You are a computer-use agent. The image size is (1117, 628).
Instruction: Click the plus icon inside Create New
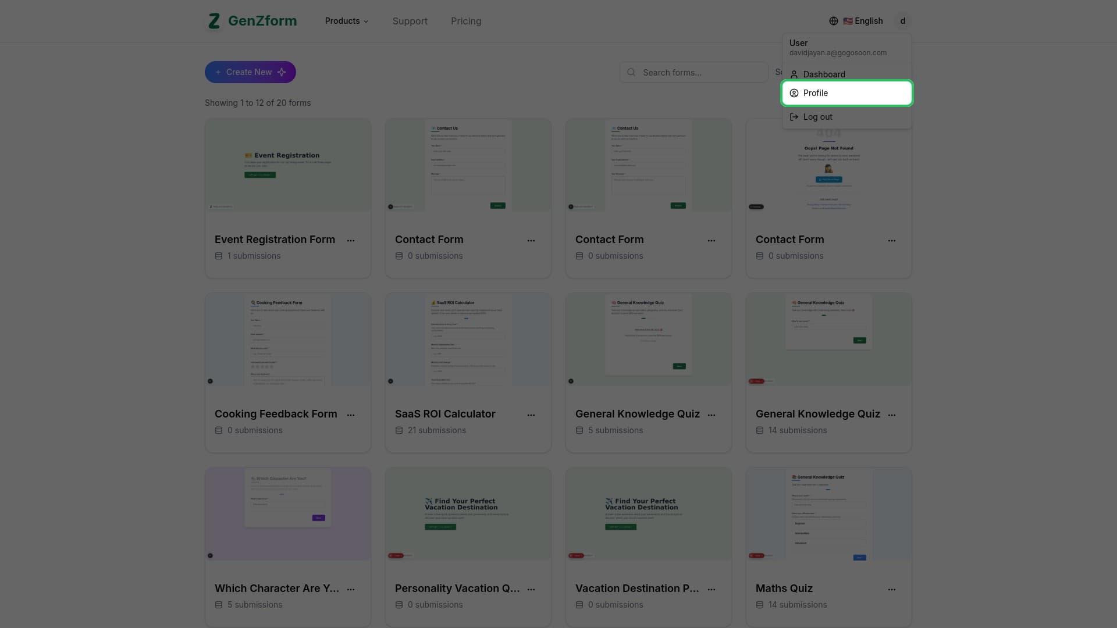[218, 72]
